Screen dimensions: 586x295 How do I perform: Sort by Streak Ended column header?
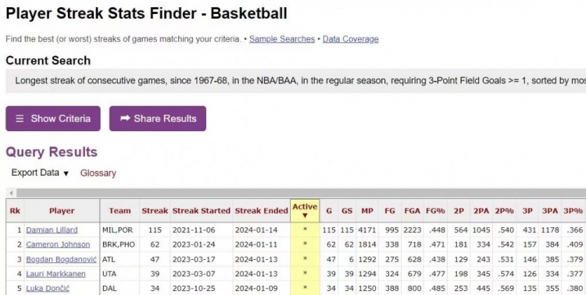click(x=261, y=211)
